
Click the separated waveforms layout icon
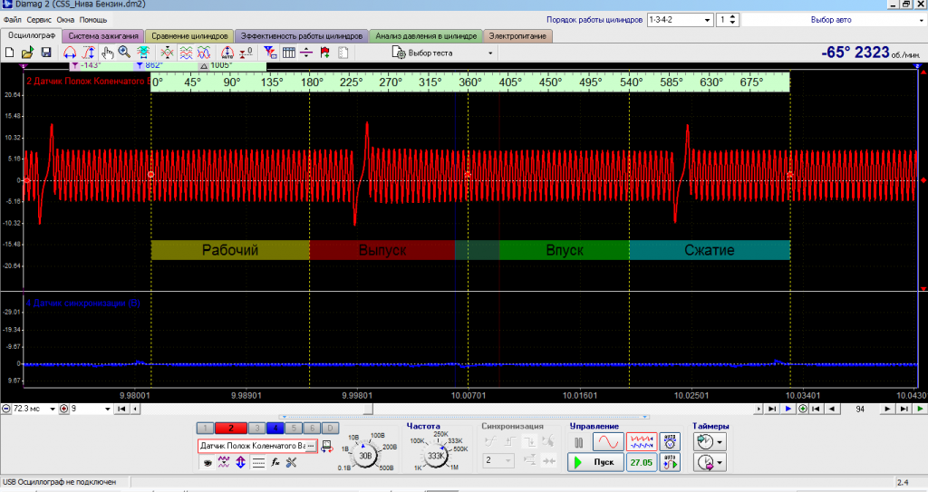click(186, 53)
